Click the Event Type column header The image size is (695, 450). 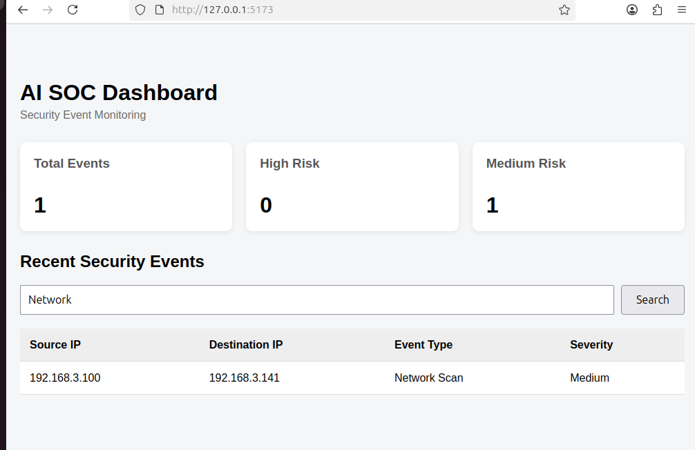[423, 344]
